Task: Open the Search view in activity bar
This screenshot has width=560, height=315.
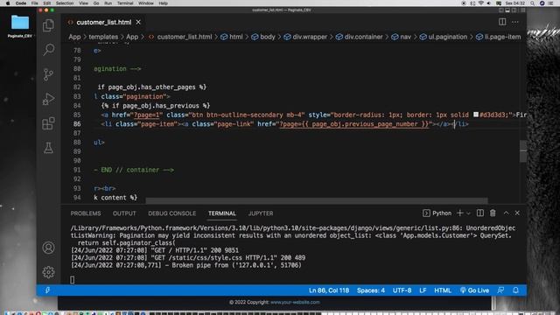Action: click(48, 50)
